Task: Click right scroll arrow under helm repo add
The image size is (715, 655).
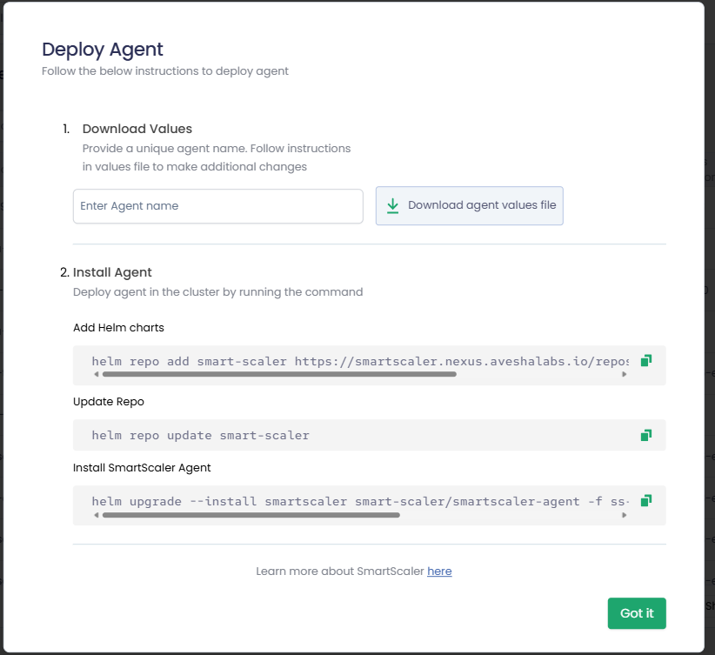Action: 625,374
